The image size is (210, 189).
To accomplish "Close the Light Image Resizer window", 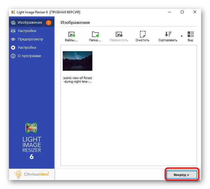I will (195, 12).
